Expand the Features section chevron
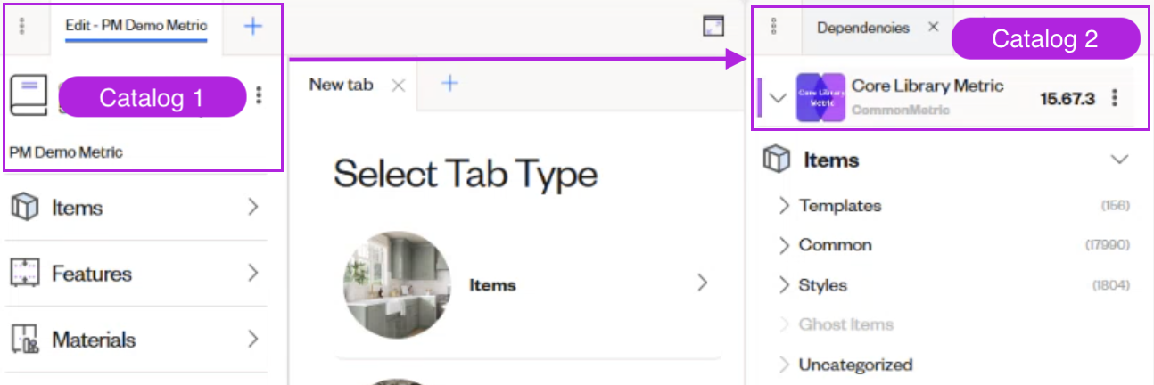 pos(253,274)
